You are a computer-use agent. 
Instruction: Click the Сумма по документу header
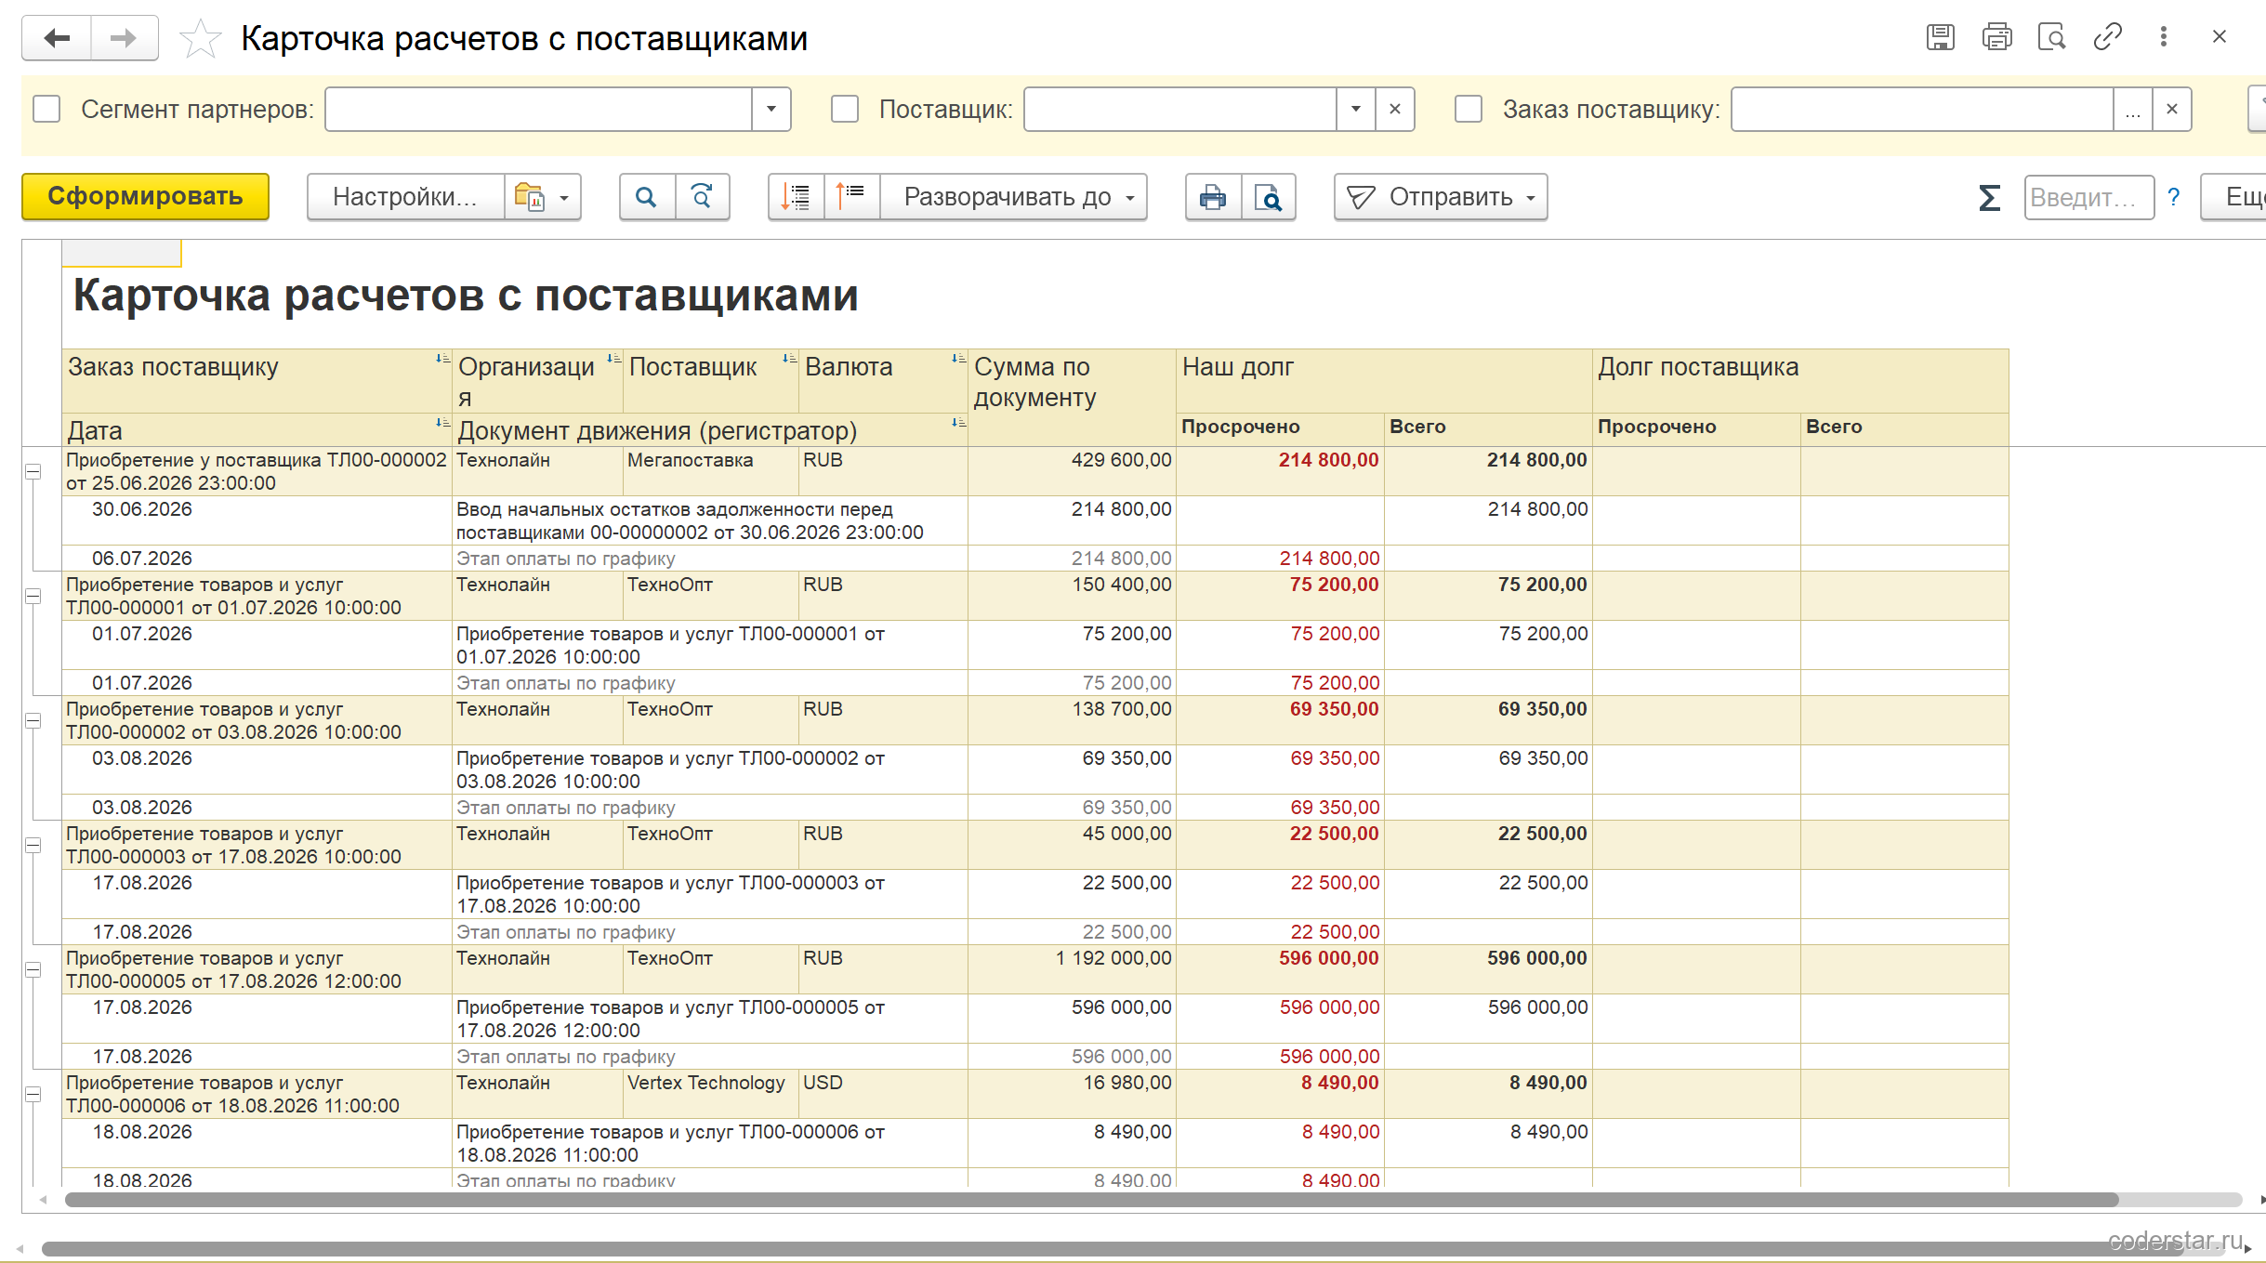pos(1072,398)
